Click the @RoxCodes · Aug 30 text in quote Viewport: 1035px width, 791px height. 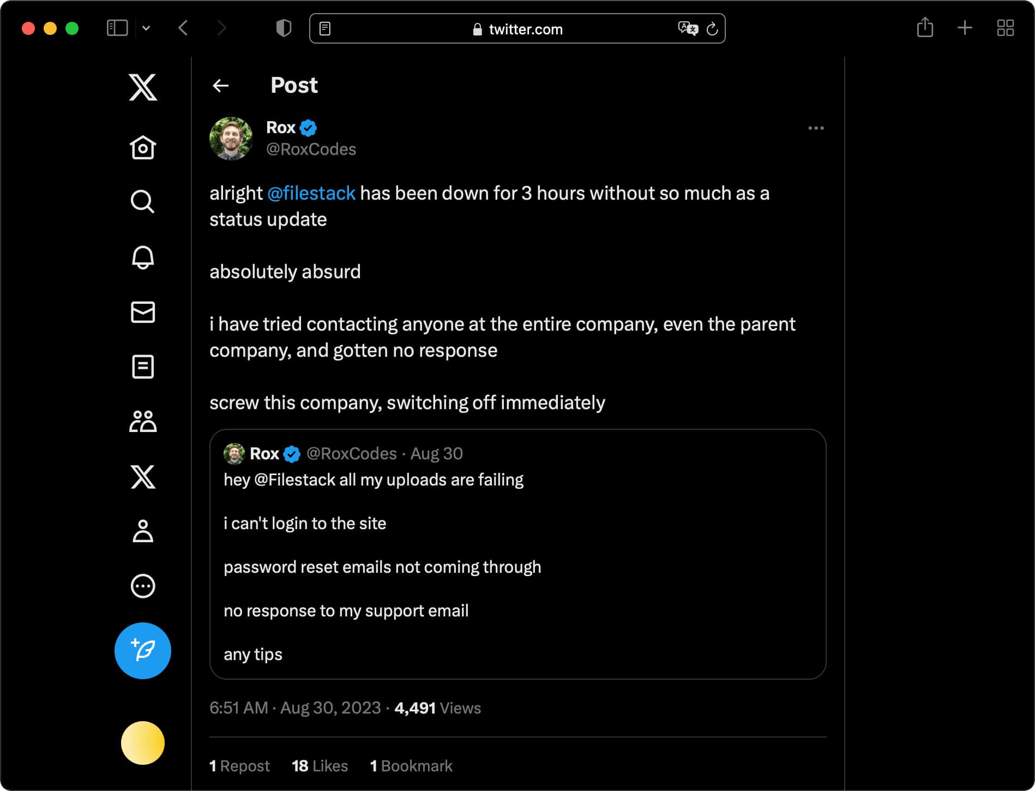click(384, 454)
